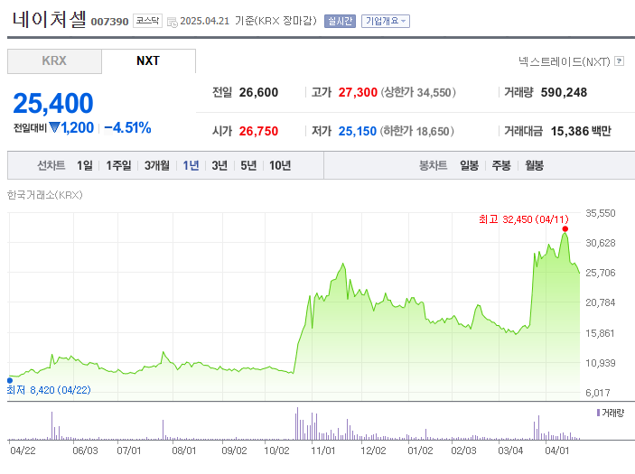
Task: Show the 1일 line chart
Action: pos(85,165)
